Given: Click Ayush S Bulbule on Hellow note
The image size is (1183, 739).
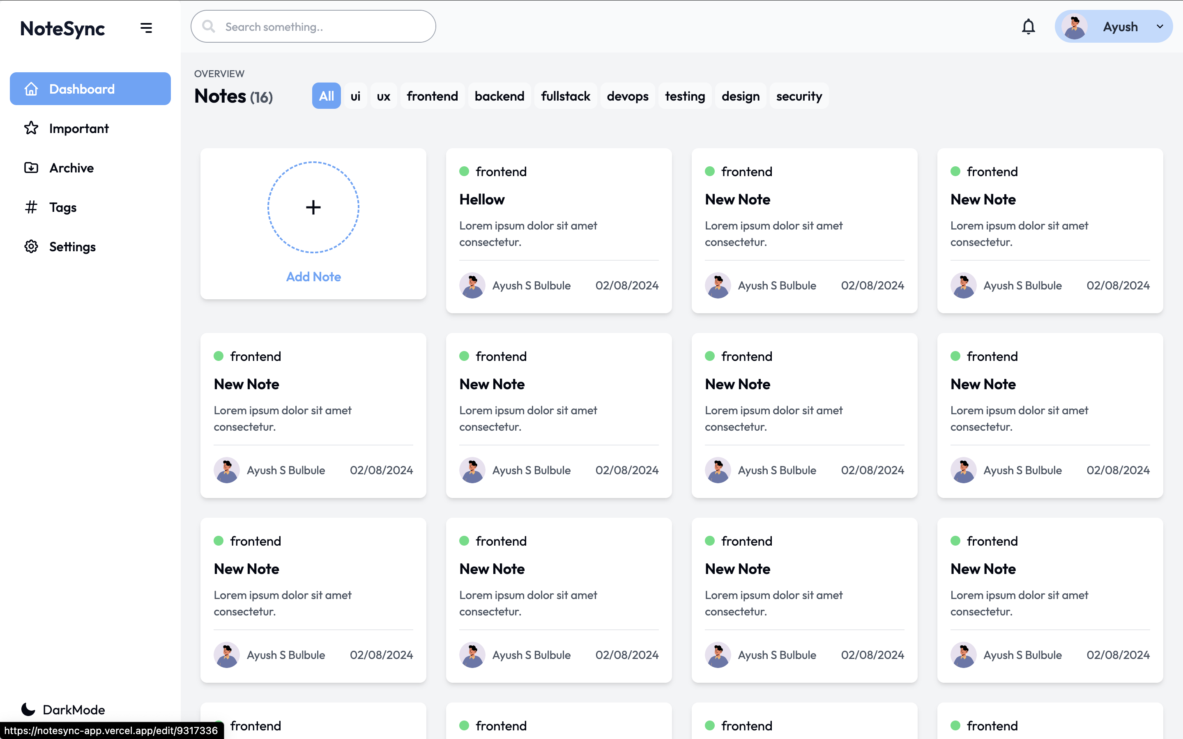Looking at the screenshot, I should pyautogui.click(x=532, y=285).
